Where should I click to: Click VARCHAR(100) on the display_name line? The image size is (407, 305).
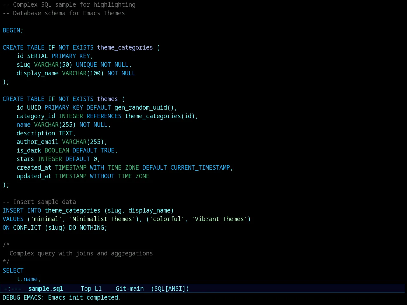(83, 73)
